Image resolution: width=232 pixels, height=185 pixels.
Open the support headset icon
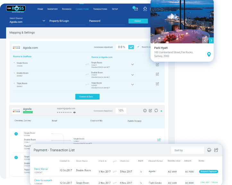pos(145,9)
